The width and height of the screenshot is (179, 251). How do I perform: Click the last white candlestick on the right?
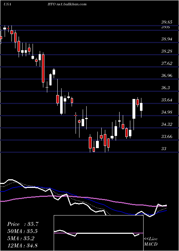[141, 107]
